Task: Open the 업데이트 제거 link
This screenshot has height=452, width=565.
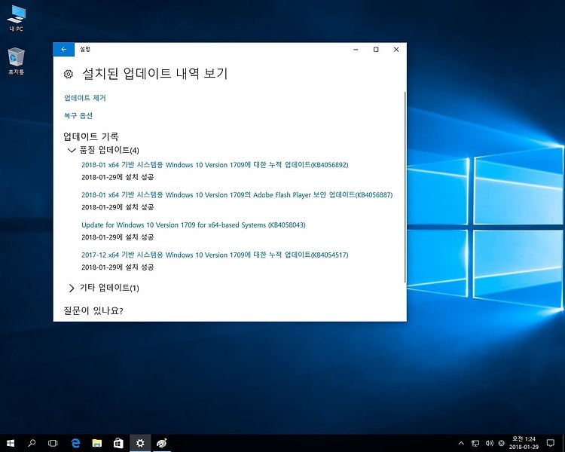Action: (85, 98)
